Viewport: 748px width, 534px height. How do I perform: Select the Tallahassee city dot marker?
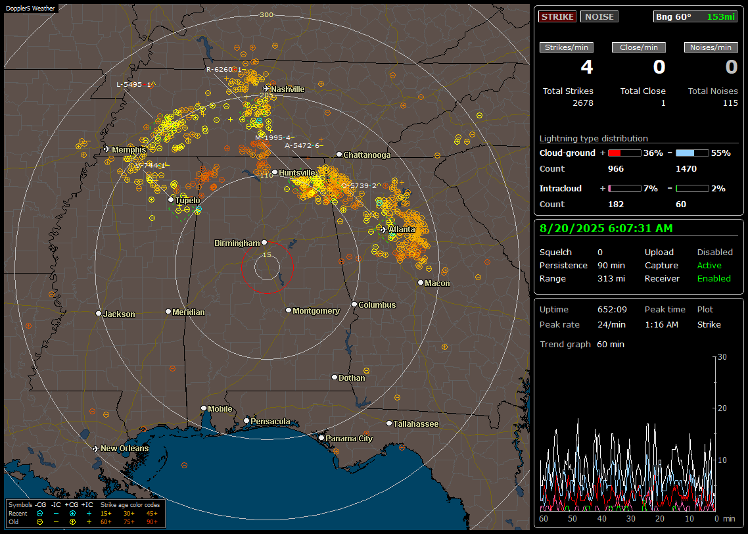tap(389, 424)
